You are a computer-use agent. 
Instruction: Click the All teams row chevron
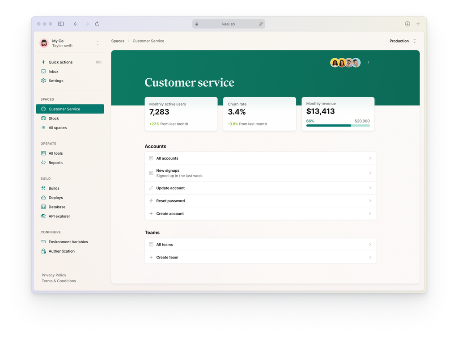(370, 244)
